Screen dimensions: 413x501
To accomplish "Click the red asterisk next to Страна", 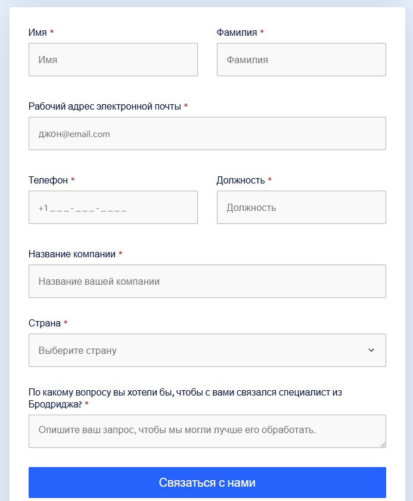I will 66,323.
